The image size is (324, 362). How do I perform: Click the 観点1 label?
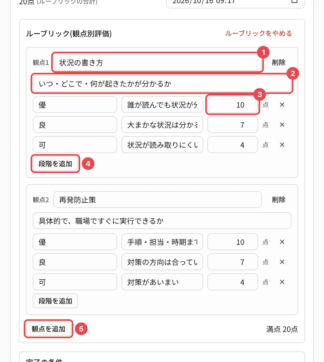(x=41, y=63)
